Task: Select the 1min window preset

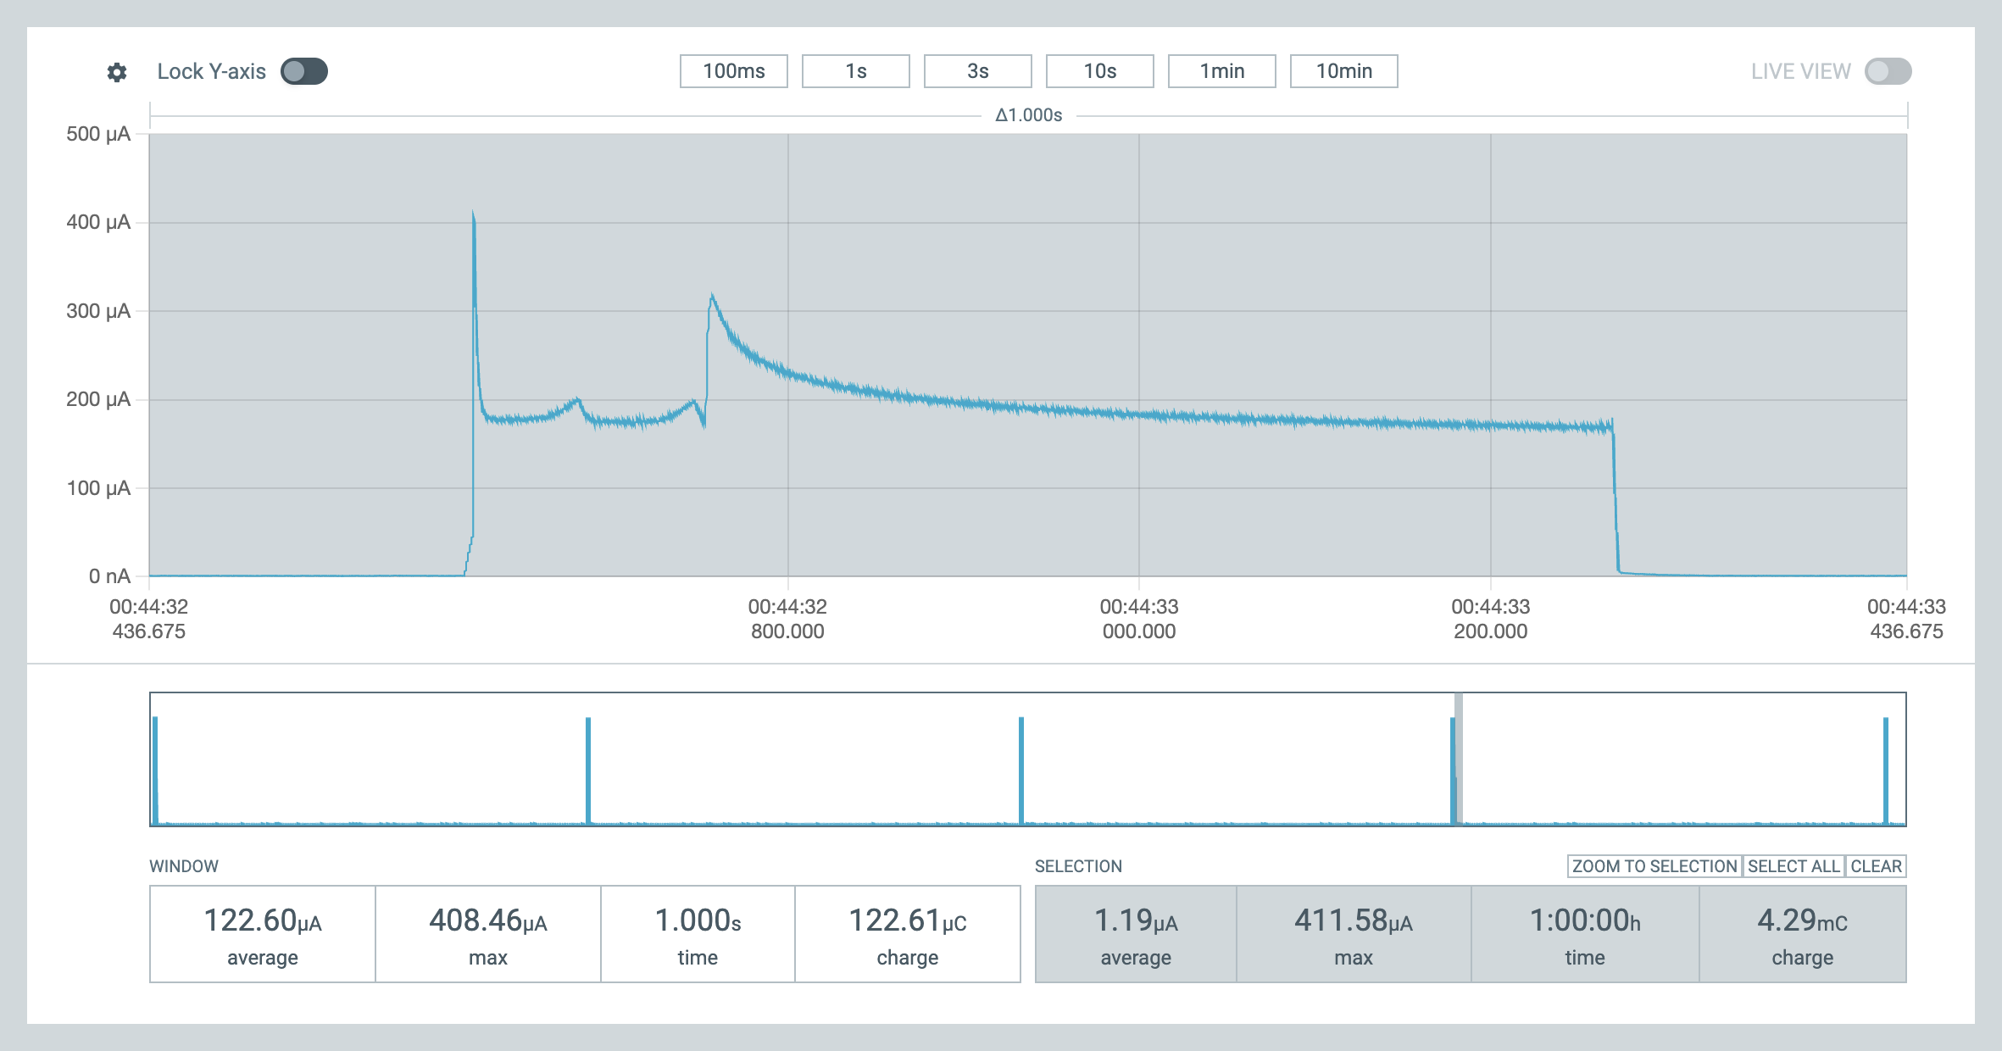Action: 1221,71
